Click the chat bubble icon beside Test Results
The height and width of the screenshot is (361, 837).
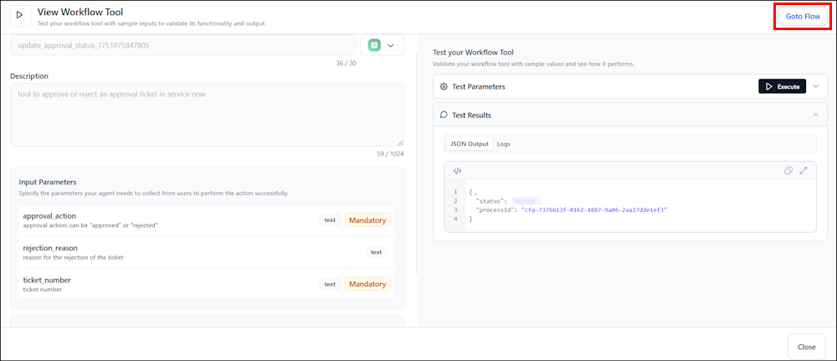click(x=444, y=115)
